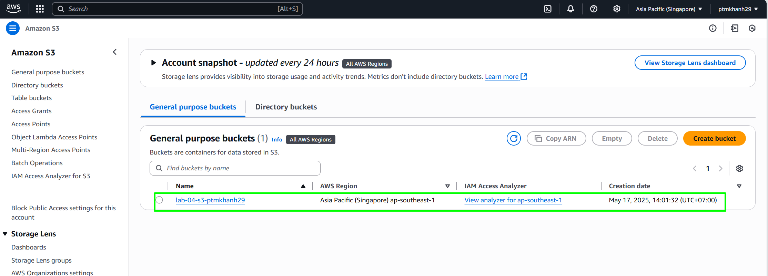
Task: Click the page number 1 indicator
Action: (708, 168)
